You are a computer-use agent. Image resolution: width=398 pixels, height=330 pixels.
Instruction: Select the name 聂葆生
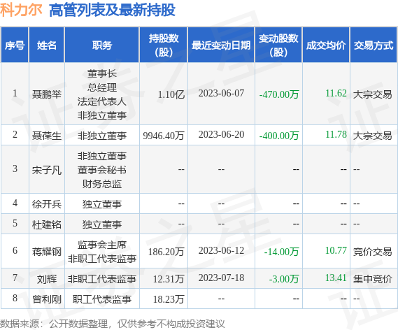[47, 136]
